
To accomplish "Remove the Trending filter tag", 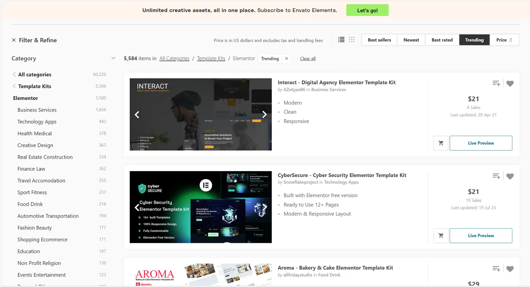I will [287, 58].
